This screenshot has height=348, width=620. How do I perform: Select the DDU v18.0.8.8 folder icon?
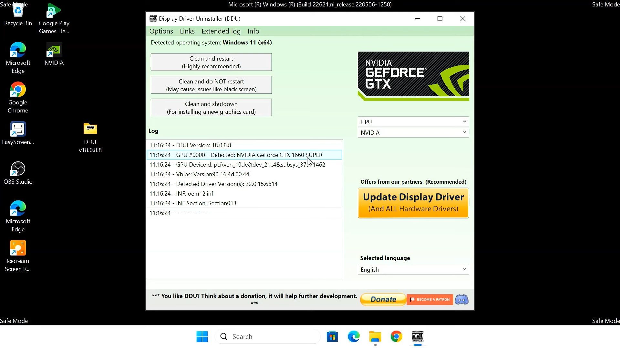[x=90, y=138]
